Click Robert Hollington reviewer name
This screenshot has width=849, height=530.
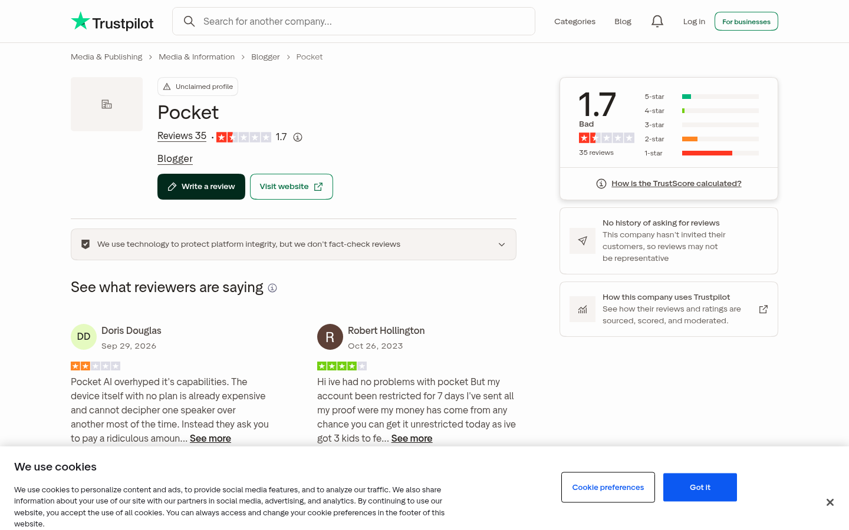[386, 331]
